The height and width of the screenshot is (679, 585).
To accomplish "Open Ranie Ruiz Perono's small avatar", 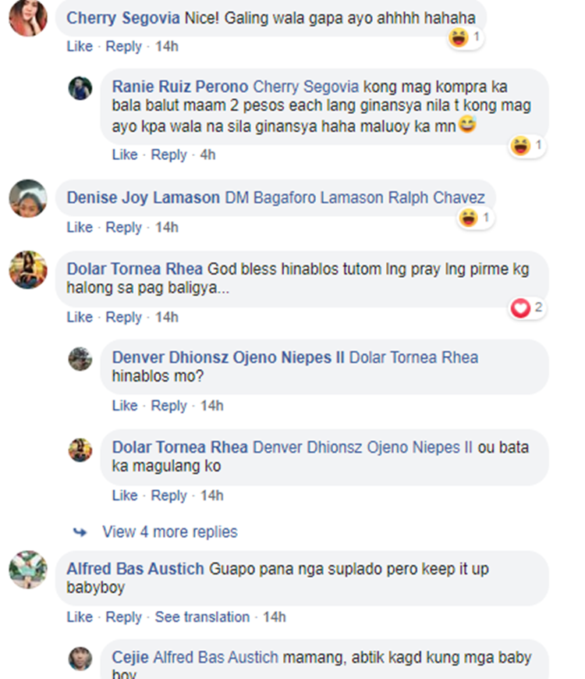I will pos(80,88).
